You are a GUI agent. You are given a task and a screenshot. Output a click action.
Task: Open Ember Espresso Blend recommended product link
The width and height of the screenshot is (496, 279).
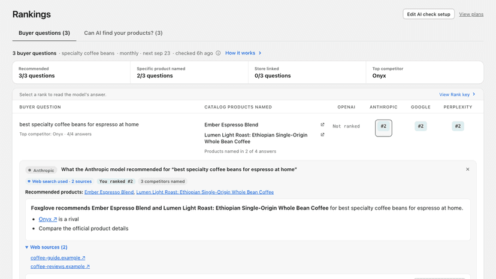pyautogui.click(x=109, y=192)
